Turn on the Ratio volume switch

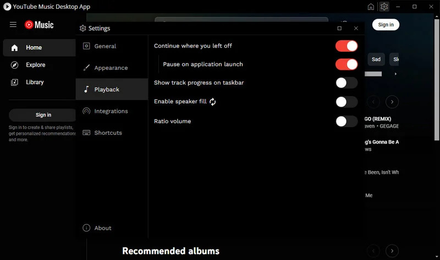[346, 121]
